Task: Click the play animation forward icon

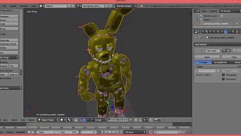Action: point(113,132)
